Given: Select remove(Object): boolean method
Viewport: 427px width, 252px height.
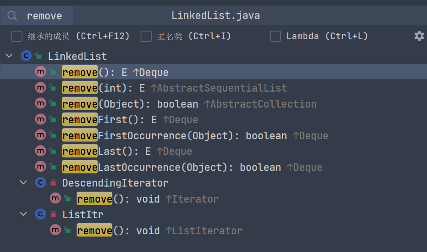Looking at the screenshot, I should [130, 104].
